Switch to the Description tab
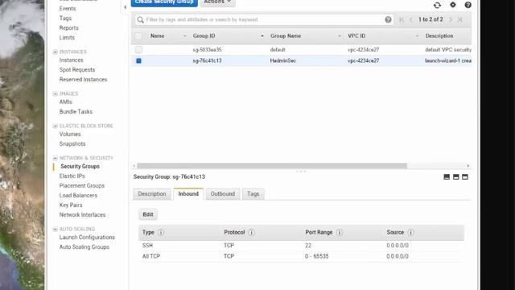 coord(152,194)
